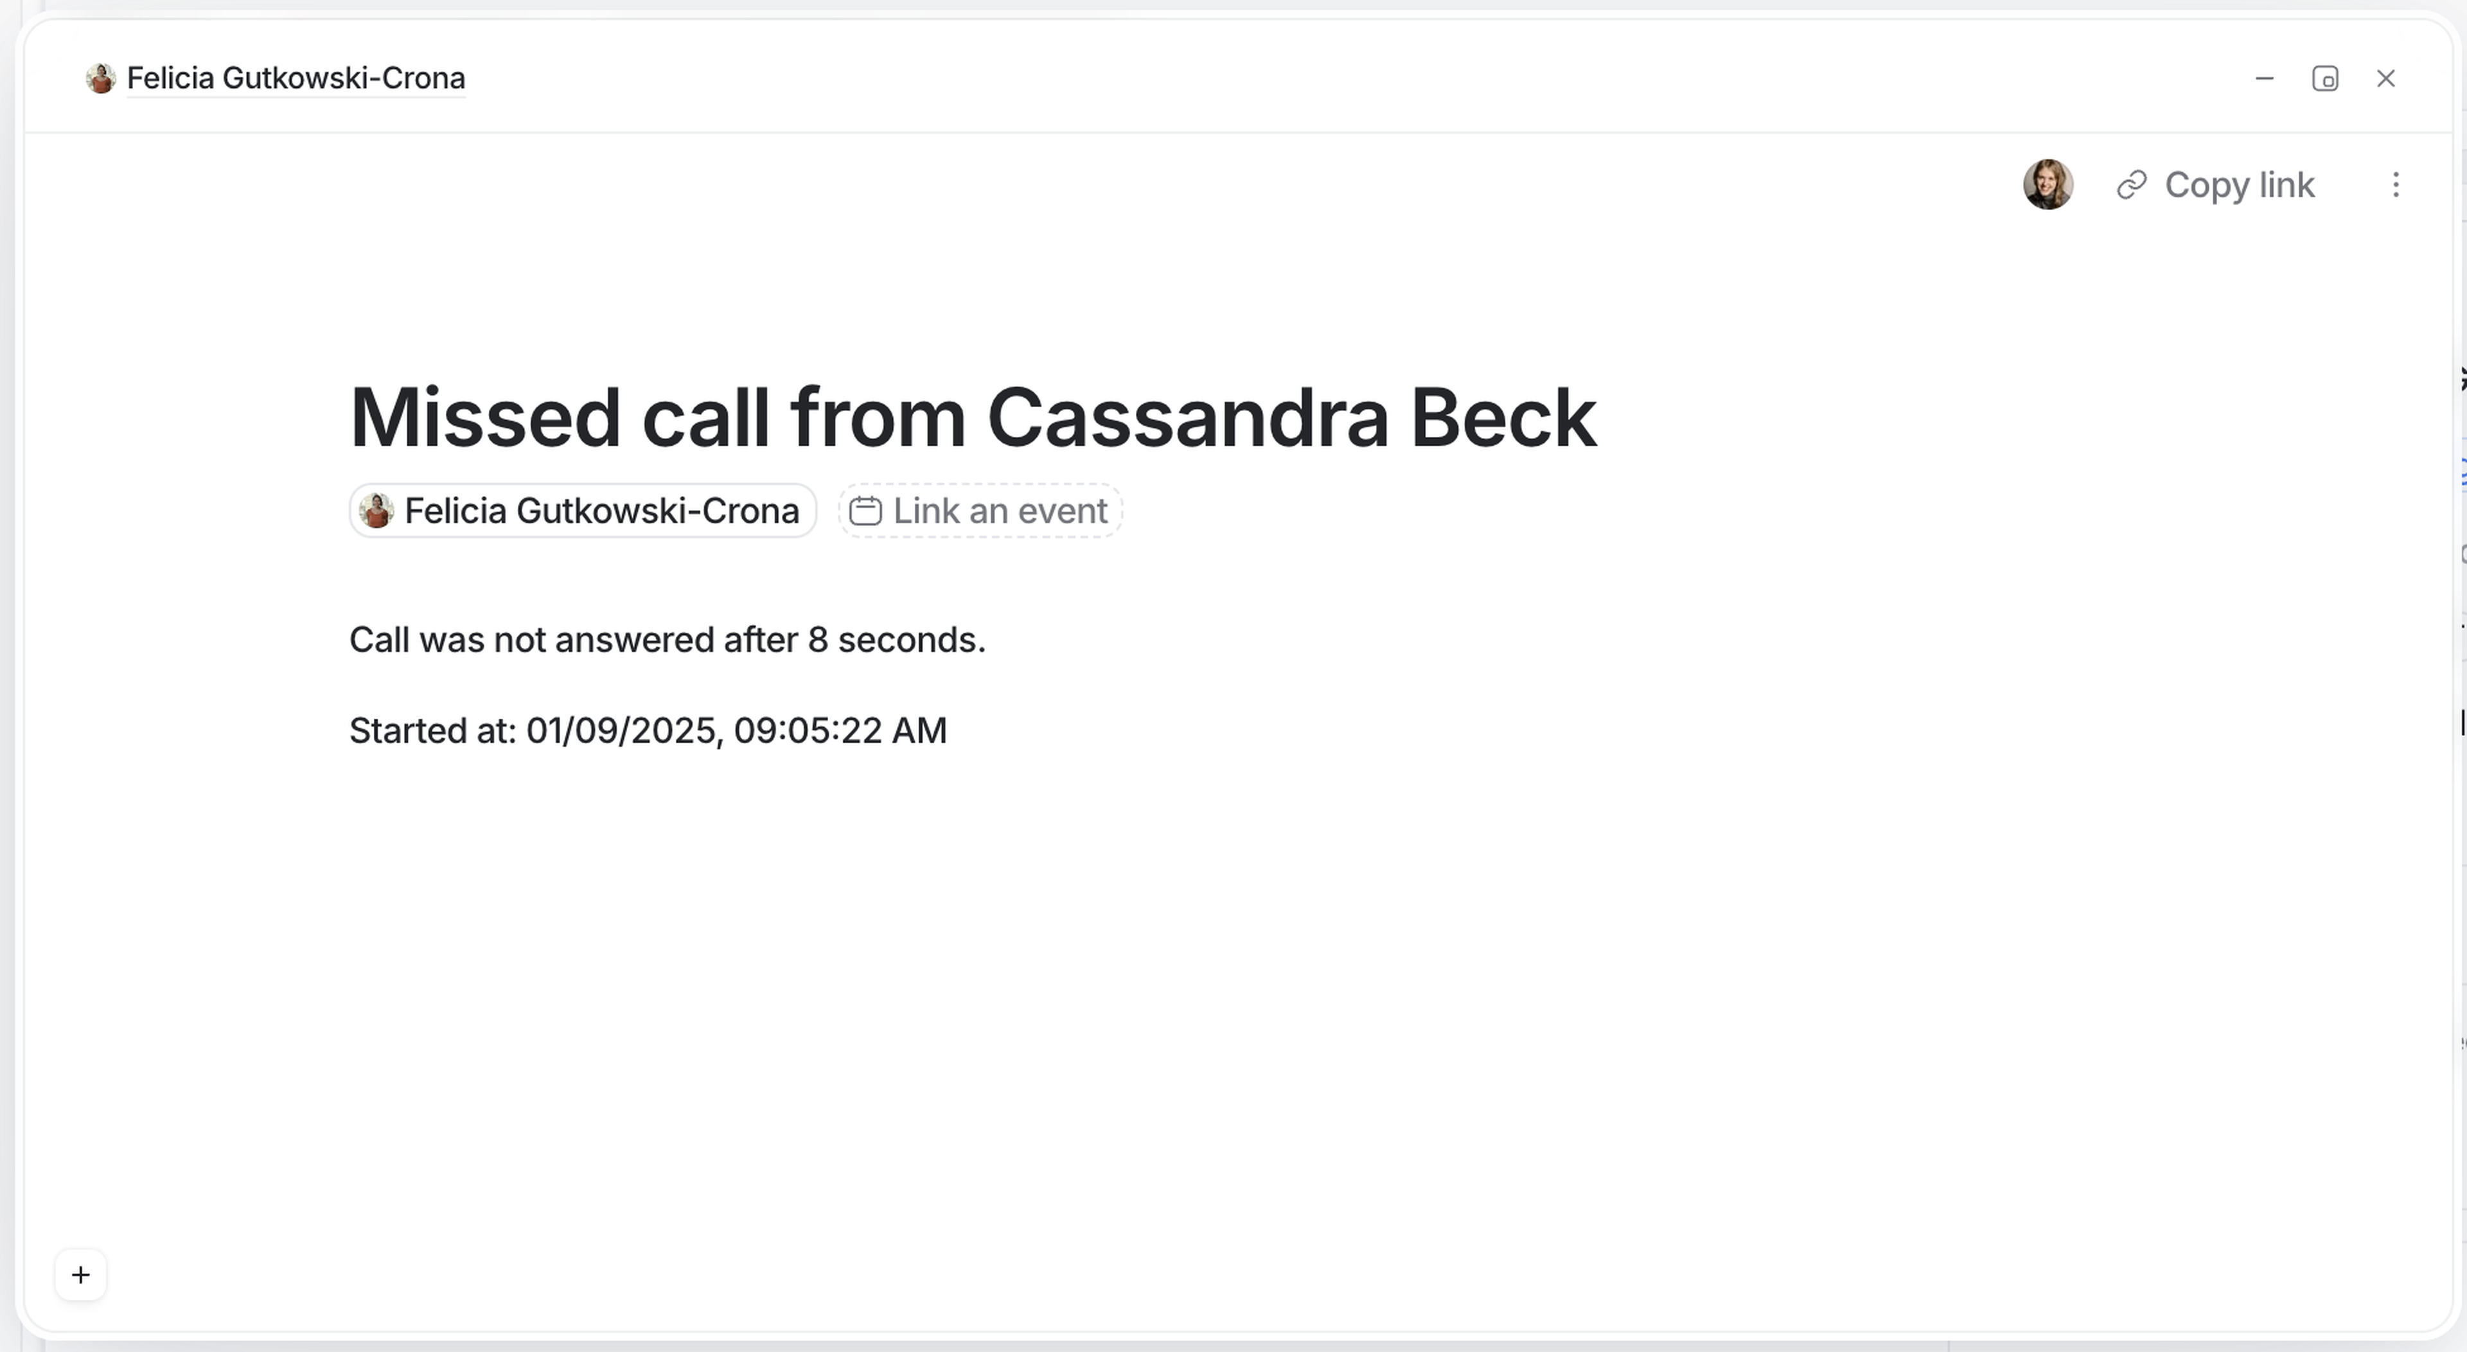
Task: Minimize the note window
Action: 2264,78
